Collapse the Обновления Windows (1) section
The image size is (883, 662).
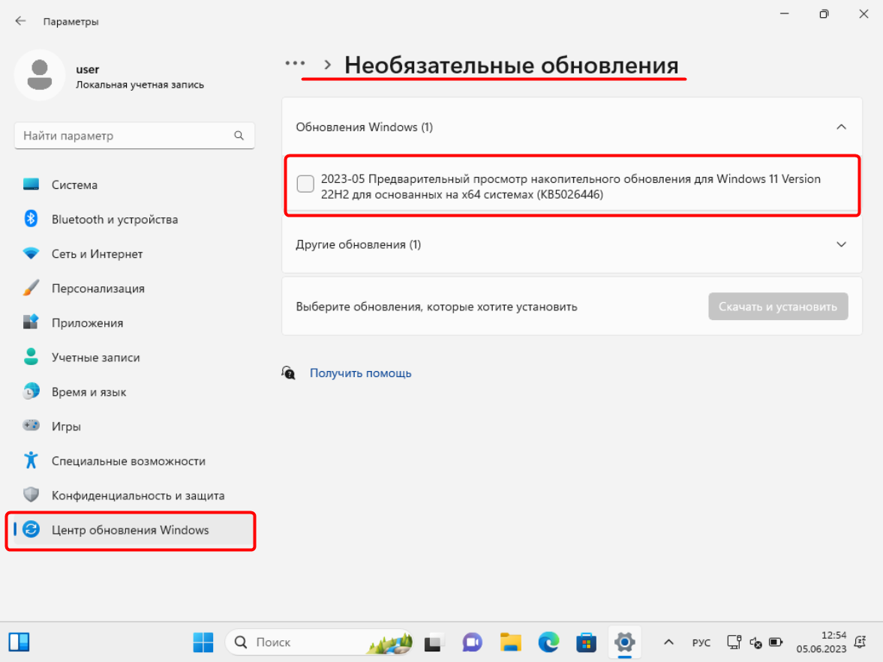841,127
